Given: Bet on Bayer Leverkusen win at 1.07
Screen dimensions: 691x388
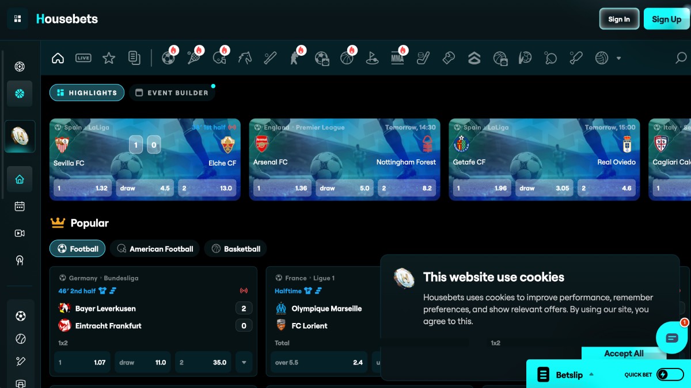Looking at the screenshot, I should [82, 363].
